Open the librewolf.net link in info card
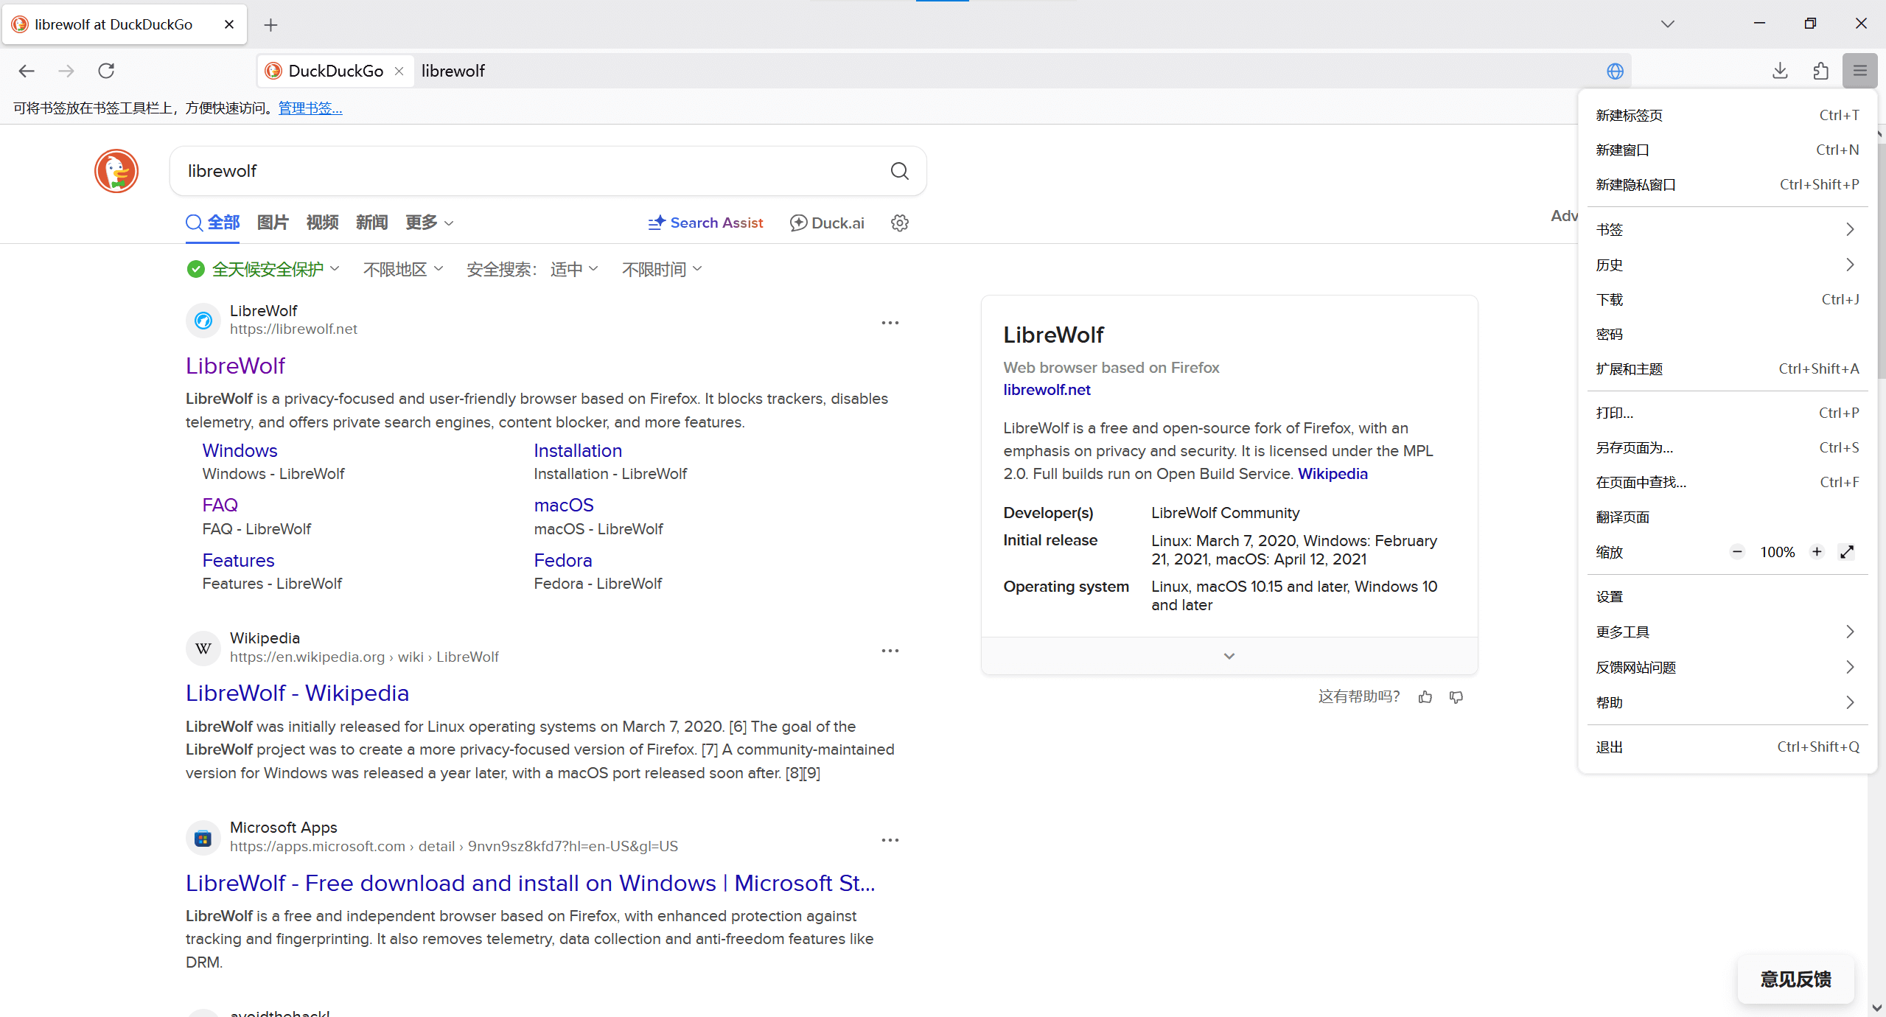The height and width of the screenshot is (1017, 1886). [1047, 390]
